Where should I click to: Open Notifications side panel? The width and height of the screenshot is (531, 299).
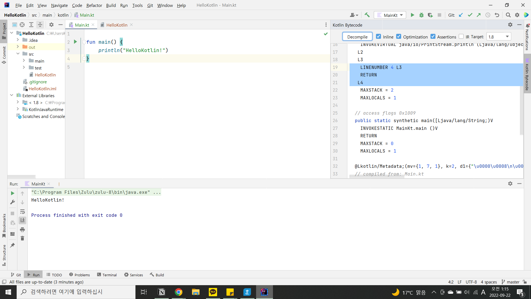527,37
